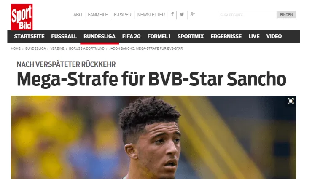Select the BUNDESLIGA navigation tab
312x179 pixels.
tap(100, 36)
